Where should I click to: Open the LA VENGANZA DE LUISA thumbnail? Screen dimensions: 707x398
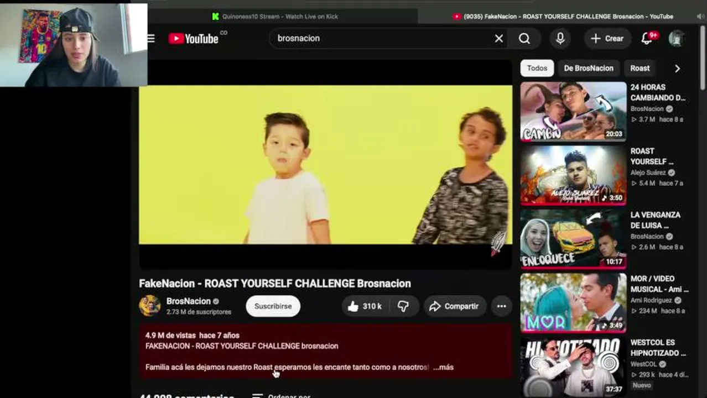(573, 239)
